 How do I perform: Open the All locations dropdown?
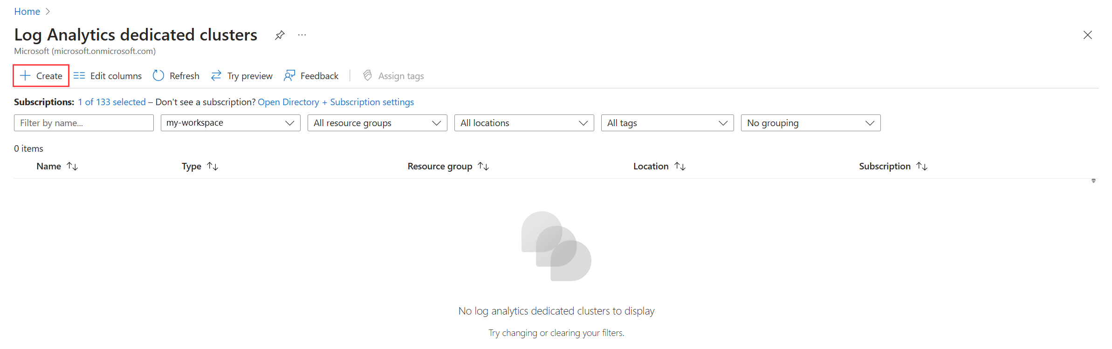524,123
